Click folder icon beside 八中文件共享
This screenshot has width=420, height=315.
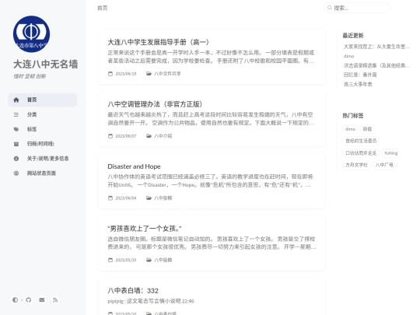coord(149,74)
